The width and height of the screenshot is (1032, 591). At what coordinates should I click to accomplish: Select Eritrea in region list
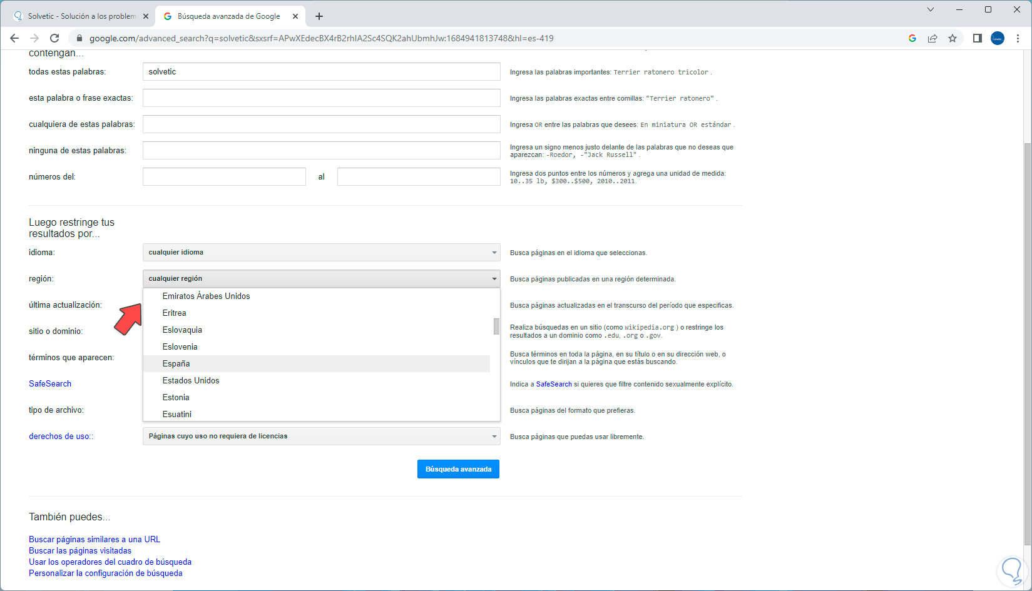pyautogui.click(x=317, y=313)
